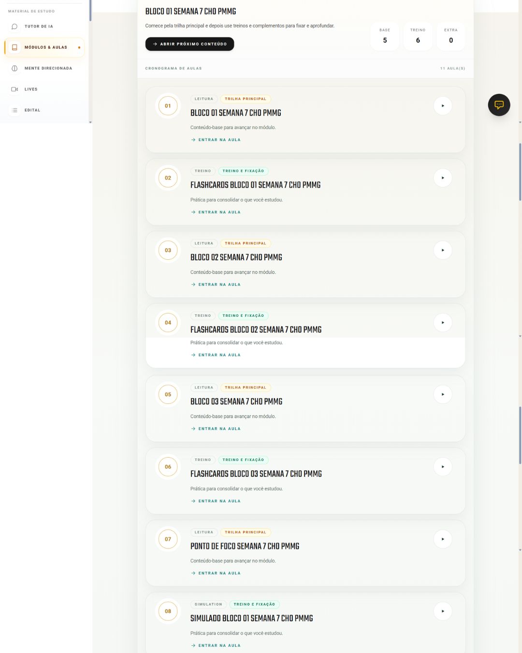Entrar na Aula for Ponto de Foco

216,573
